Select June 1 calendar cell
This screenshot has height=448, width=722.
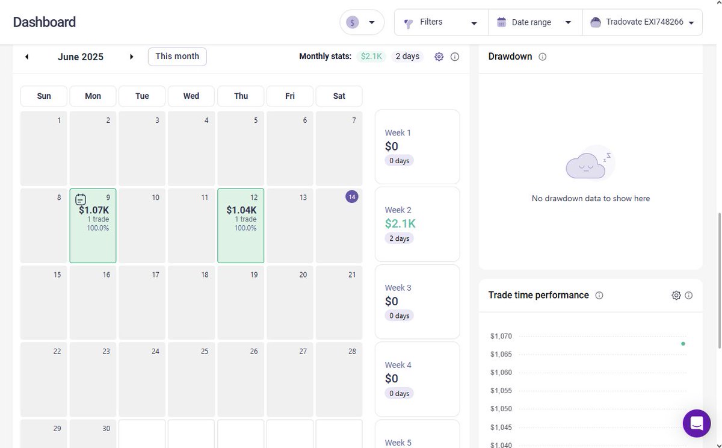tap(44, 148)
